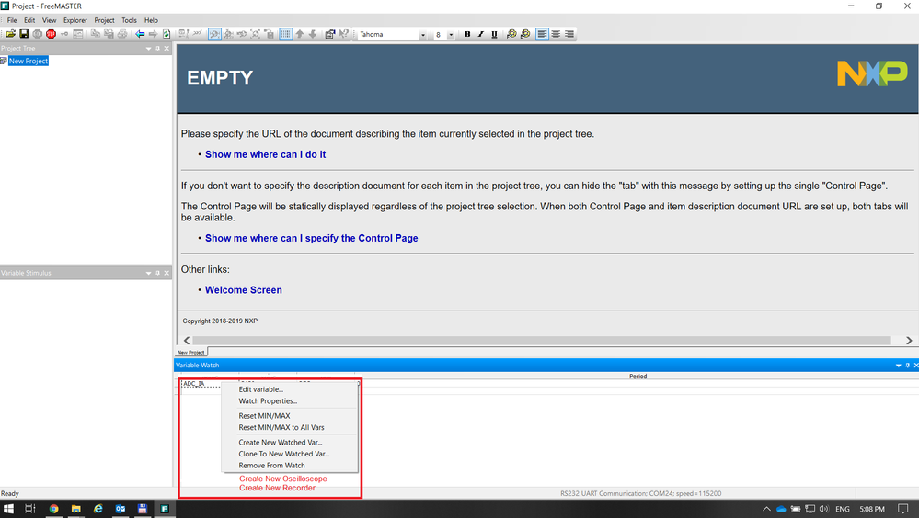Click the Copy icon in the toolbar
The image size is (919, 518).
[x=95, y=34]
